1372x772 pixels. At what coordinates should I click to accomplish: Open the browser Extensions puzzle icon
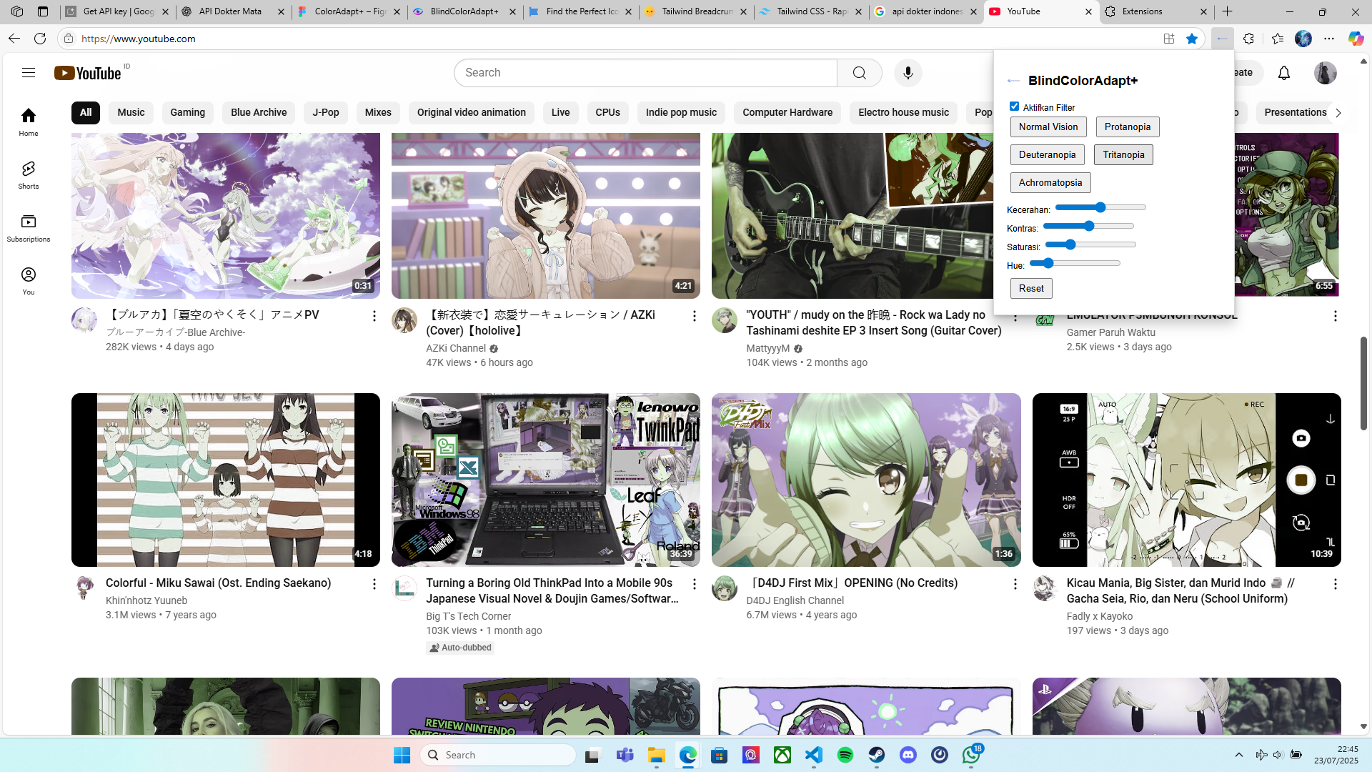tap(1248, 39)
